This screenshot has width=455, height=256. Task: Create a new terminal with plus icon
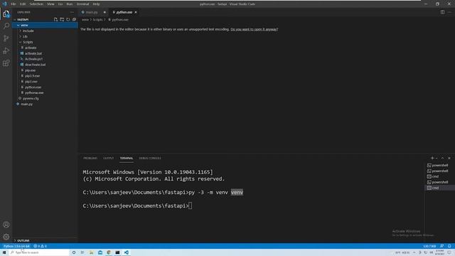point(432,158)
